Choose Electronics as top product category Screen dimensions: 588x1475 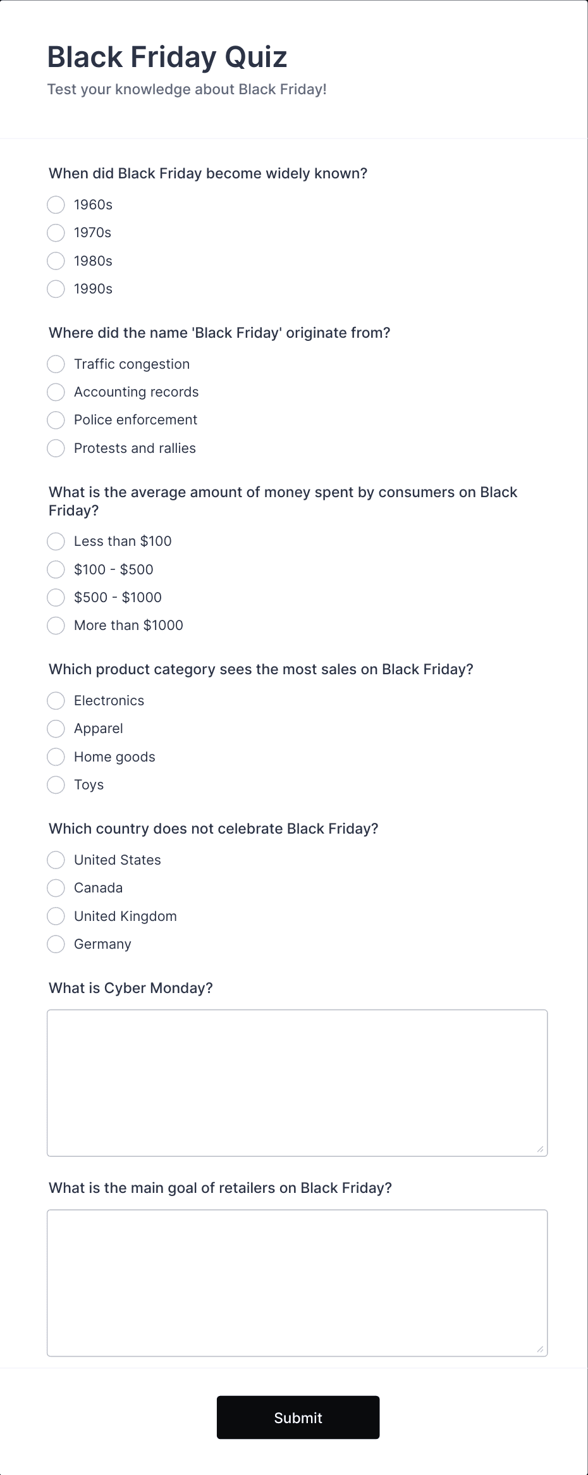56,701
